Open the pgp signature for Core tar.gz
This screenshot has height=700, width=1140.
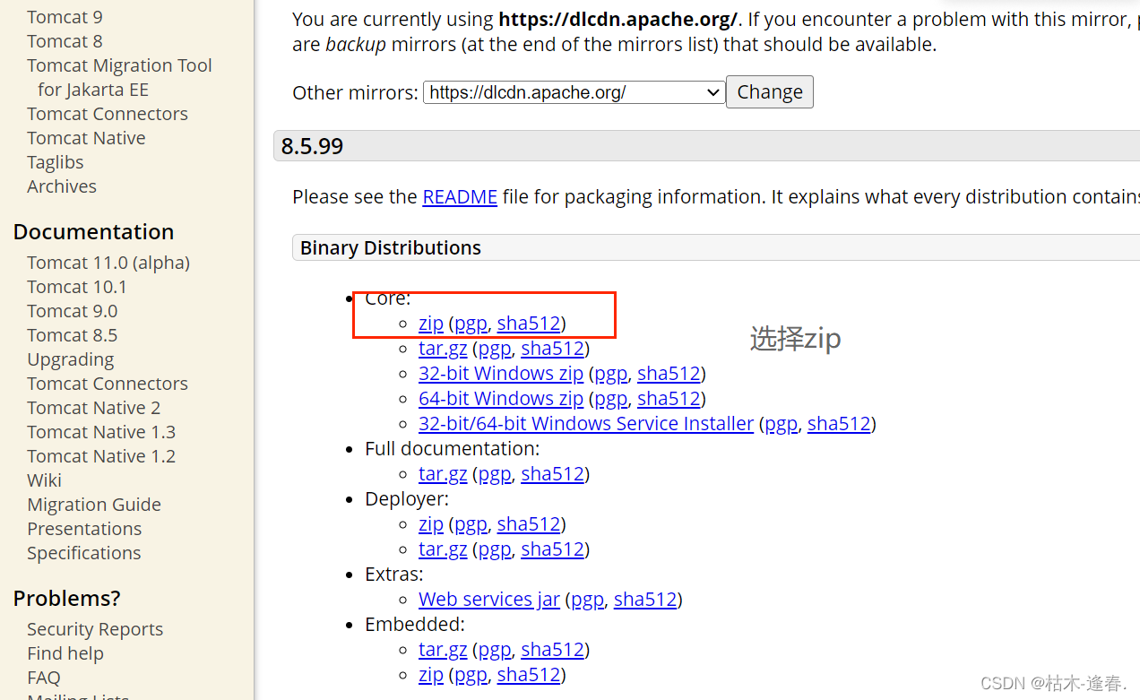click(x=493, y=348)
